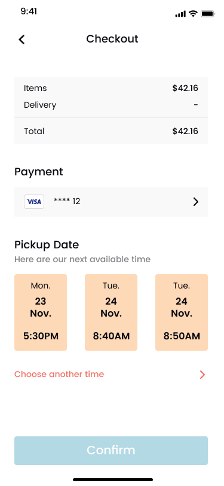Select Tue. 24 Nov. 8:50AM pickup slot
This screenshot has height=486, width=224.
[x=182, y=312]
